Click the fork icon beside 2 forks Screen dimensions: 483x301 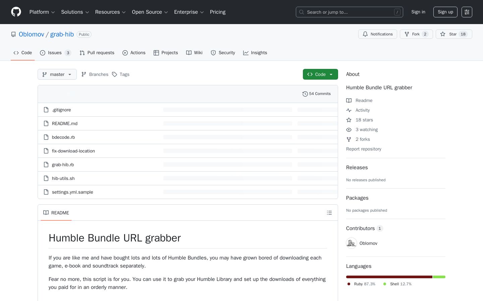click(x=349, y=139)
